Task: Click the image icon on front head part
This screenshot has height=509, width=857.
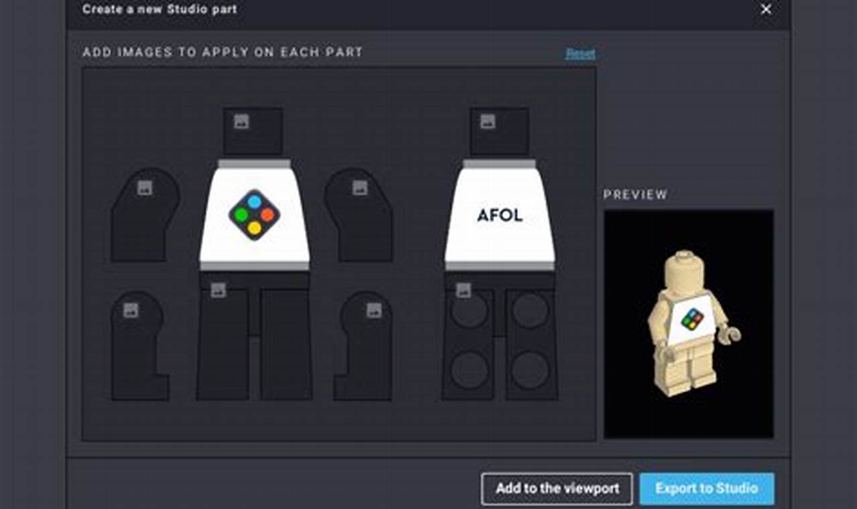Action: tap(241, 121)
